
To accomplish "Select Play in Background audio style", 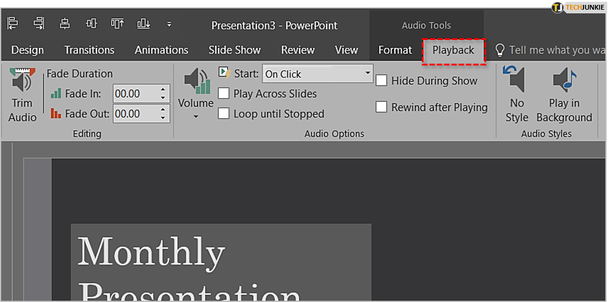I will pos(565,95).
